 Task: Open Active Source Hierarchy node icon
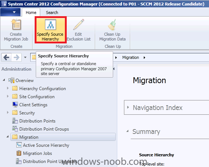click(x=19, y=145)
